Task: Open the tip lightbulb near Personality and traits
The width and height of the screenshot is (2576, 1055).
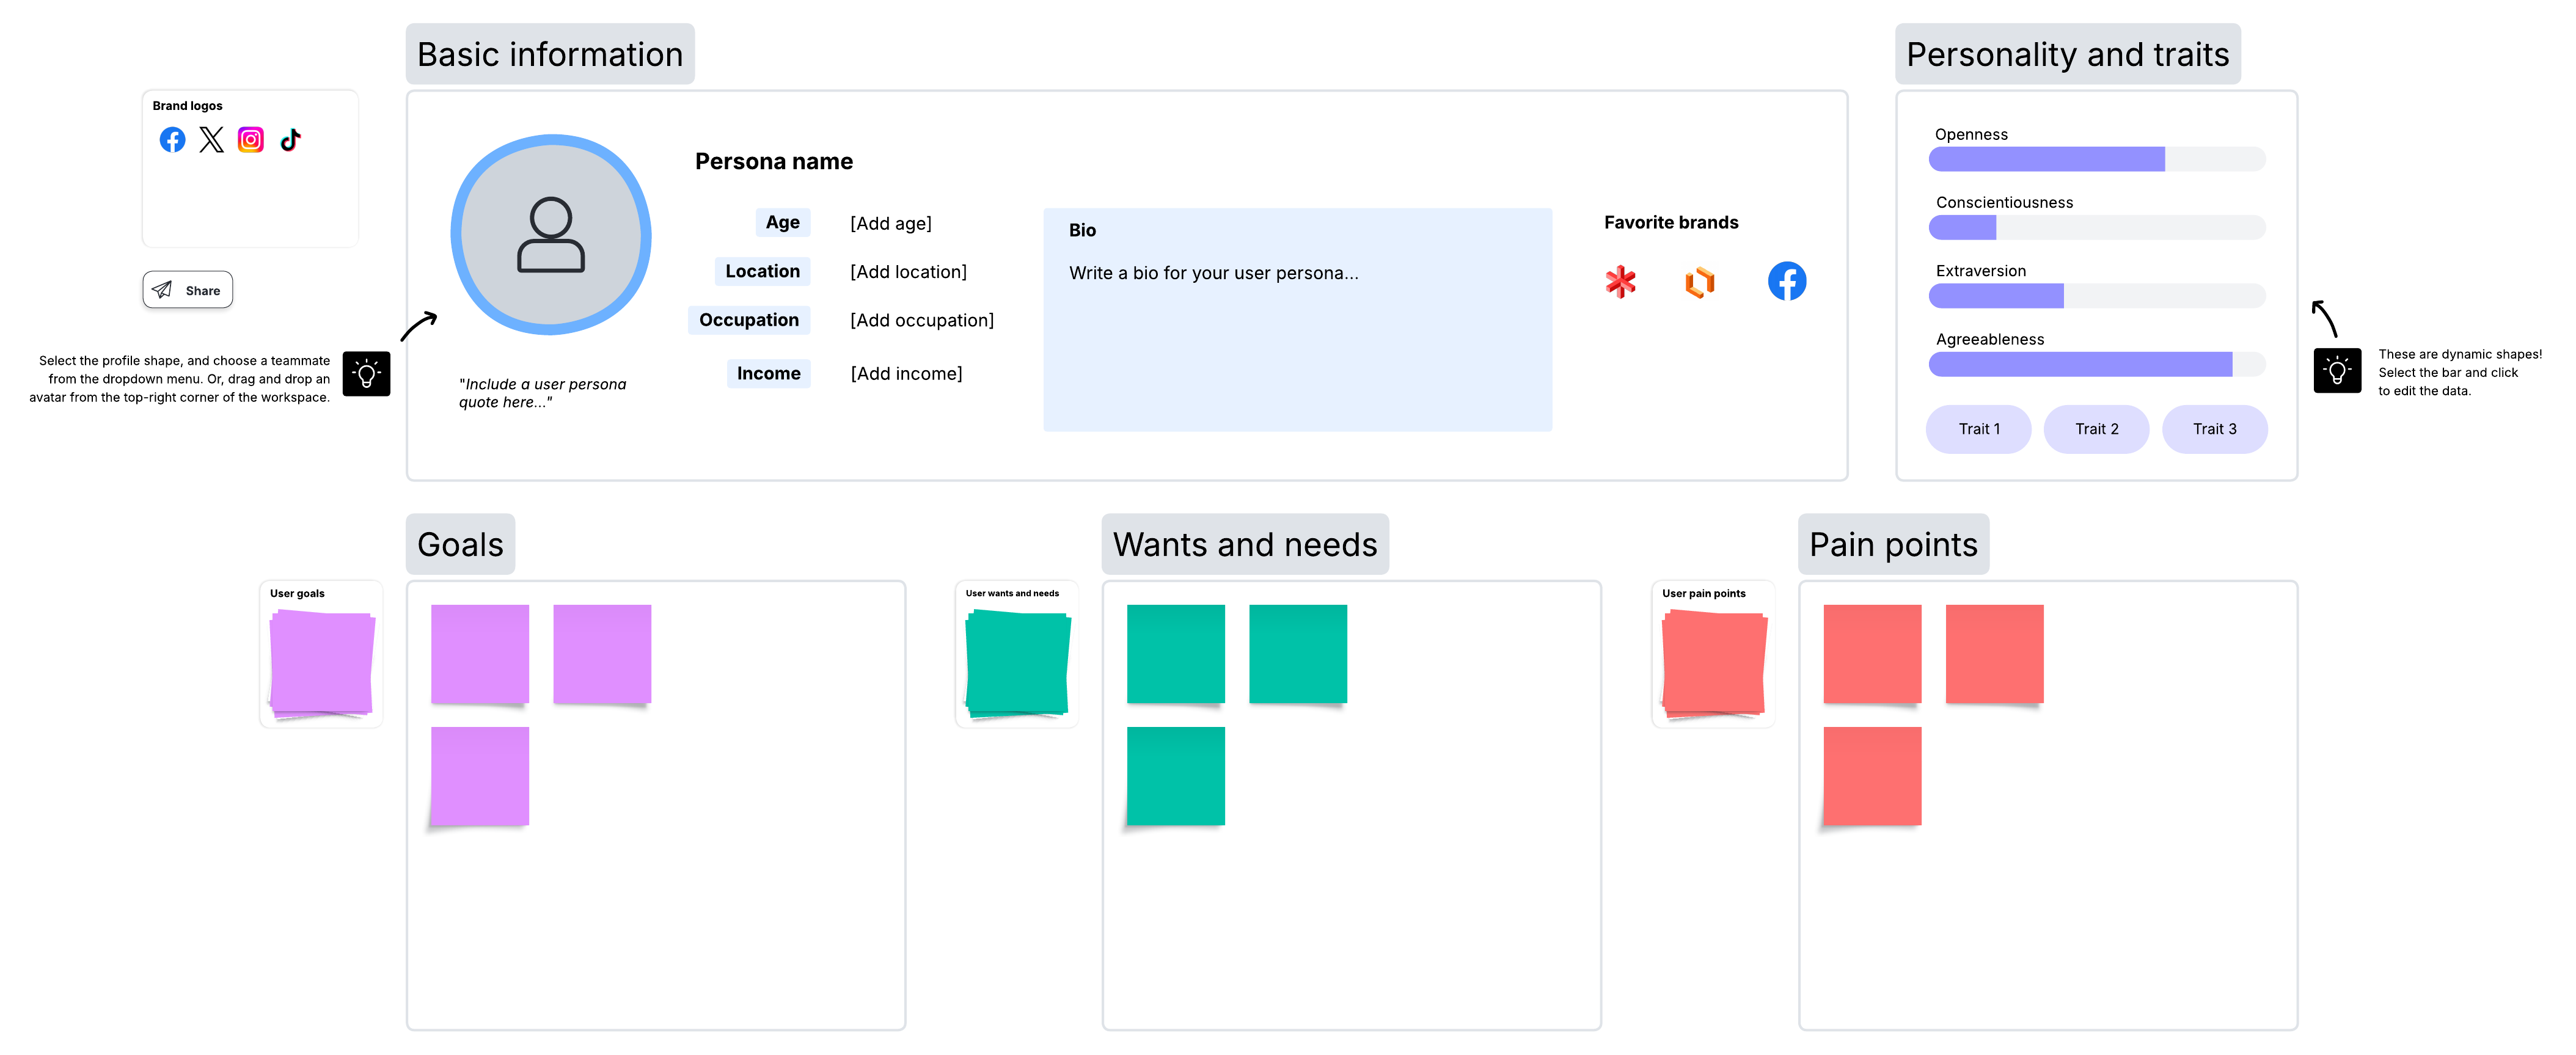Action: point(2337,373)
